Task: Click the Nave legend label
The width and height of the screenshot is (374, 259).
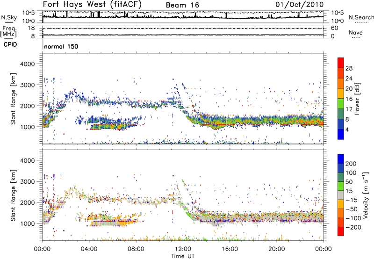Action: pyautogui.click(x=356, y=32)
